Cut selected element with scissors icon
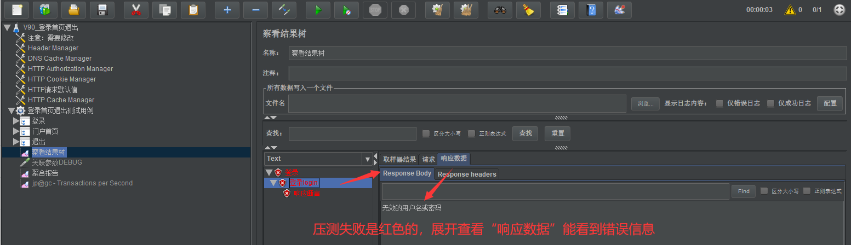The width and height of the screenshot is (851, 245). pos(136,9)
